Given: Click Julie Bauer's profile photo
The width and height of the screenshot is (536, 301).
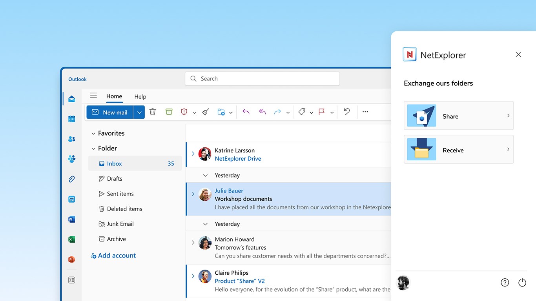Looking at the screenshot, I should (x=205, y=194).
